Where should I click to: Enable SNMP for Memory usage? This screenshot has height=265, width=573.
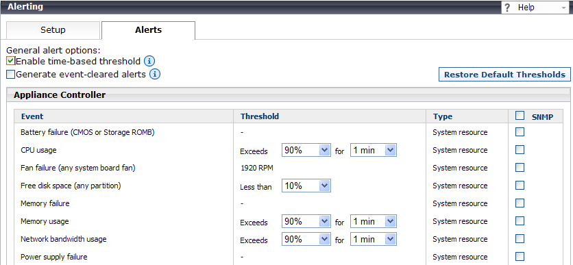click(x=520, y=220)
